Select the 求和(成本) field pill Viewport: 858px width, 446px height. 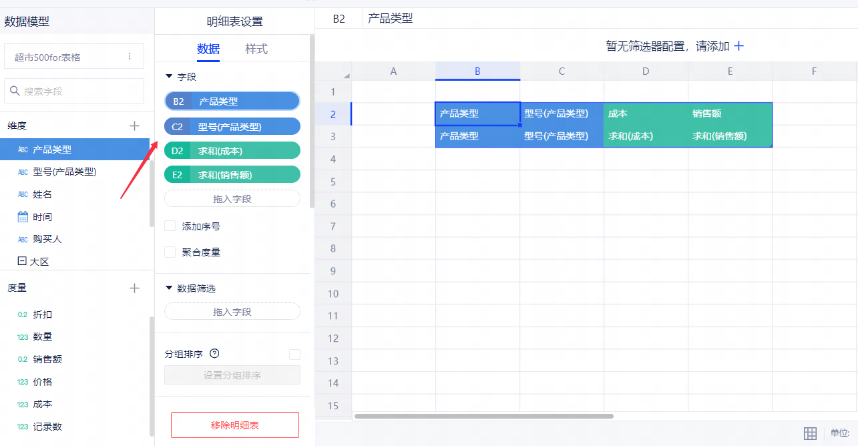point(232,151)
